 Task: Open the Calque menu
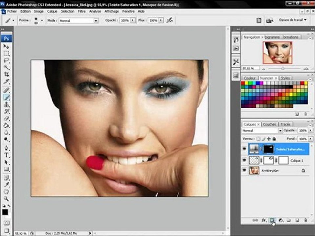point(52,11)
